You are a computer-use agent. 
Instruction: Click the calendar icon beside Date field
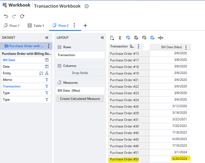[x=47, y=66]
